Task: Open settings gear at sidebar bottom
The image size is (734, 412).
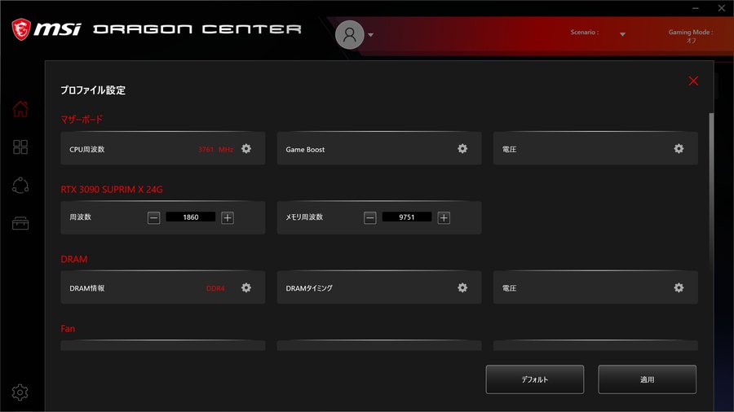Action: point(20,392)
